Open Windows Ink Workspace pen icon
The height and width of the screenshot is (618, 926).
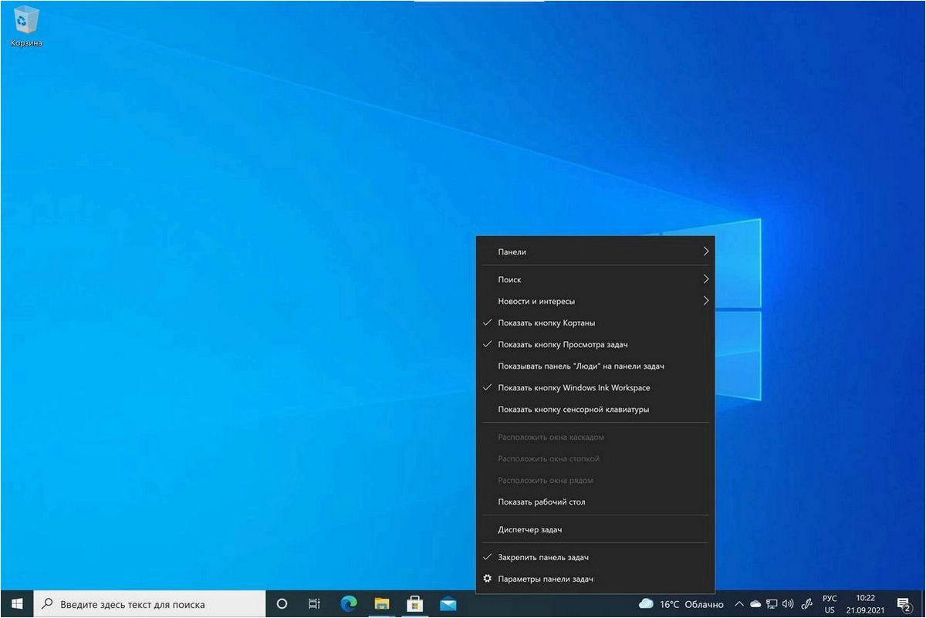tap(807, 604)
